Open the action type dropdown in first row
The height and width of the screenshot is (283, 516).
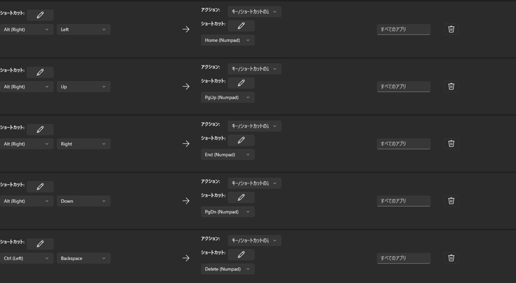tap(254, 12)
